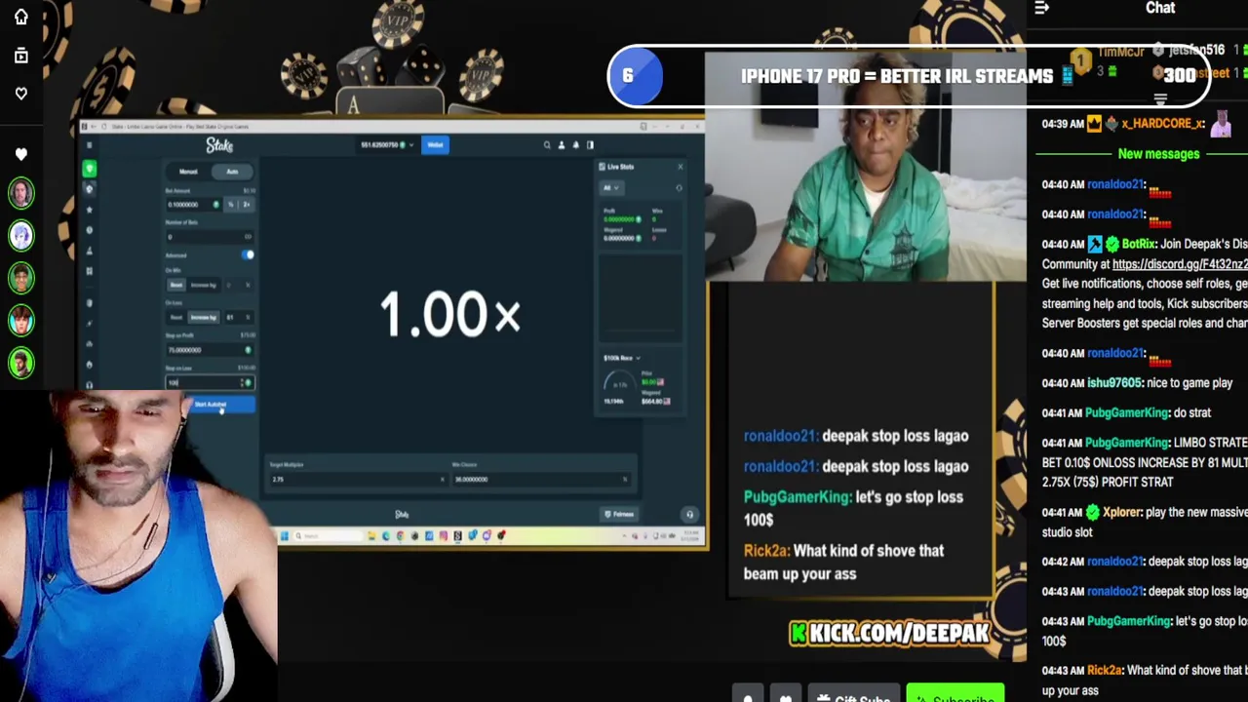The width and height of the screenshot is (1248, 702).
Task: Close the Live Stats panel
Action: click(680, 167)
